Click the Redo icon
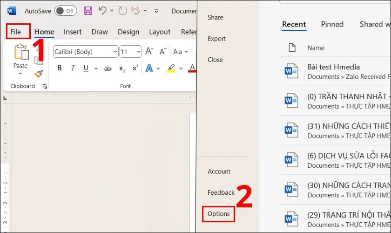The height and width of the screenshot is (233, 391). [x=122, y=11]
